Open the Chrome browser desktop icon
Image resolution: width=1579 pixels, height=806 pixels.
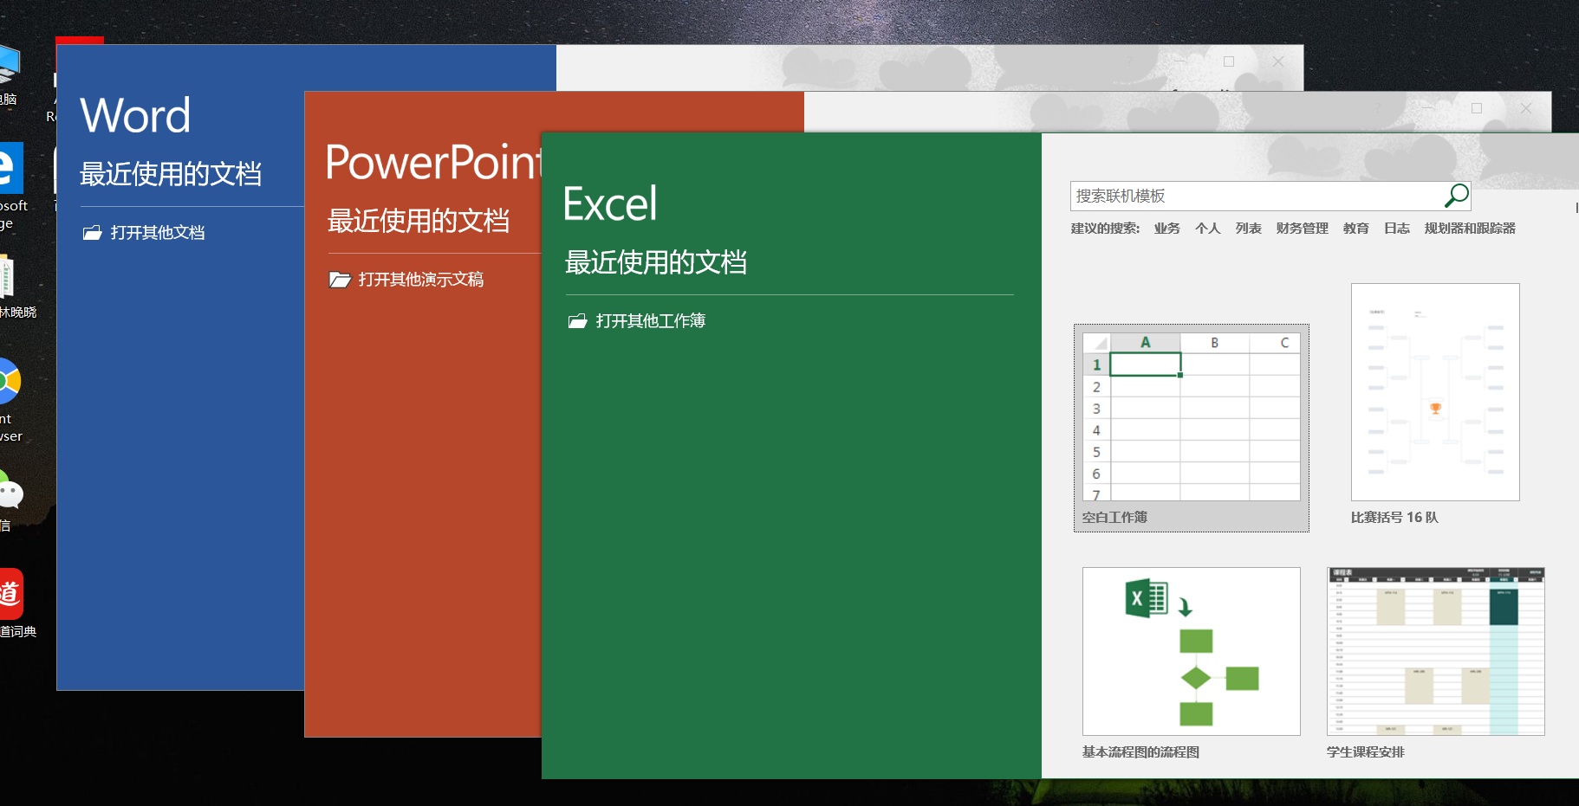(x=9, y=382)
